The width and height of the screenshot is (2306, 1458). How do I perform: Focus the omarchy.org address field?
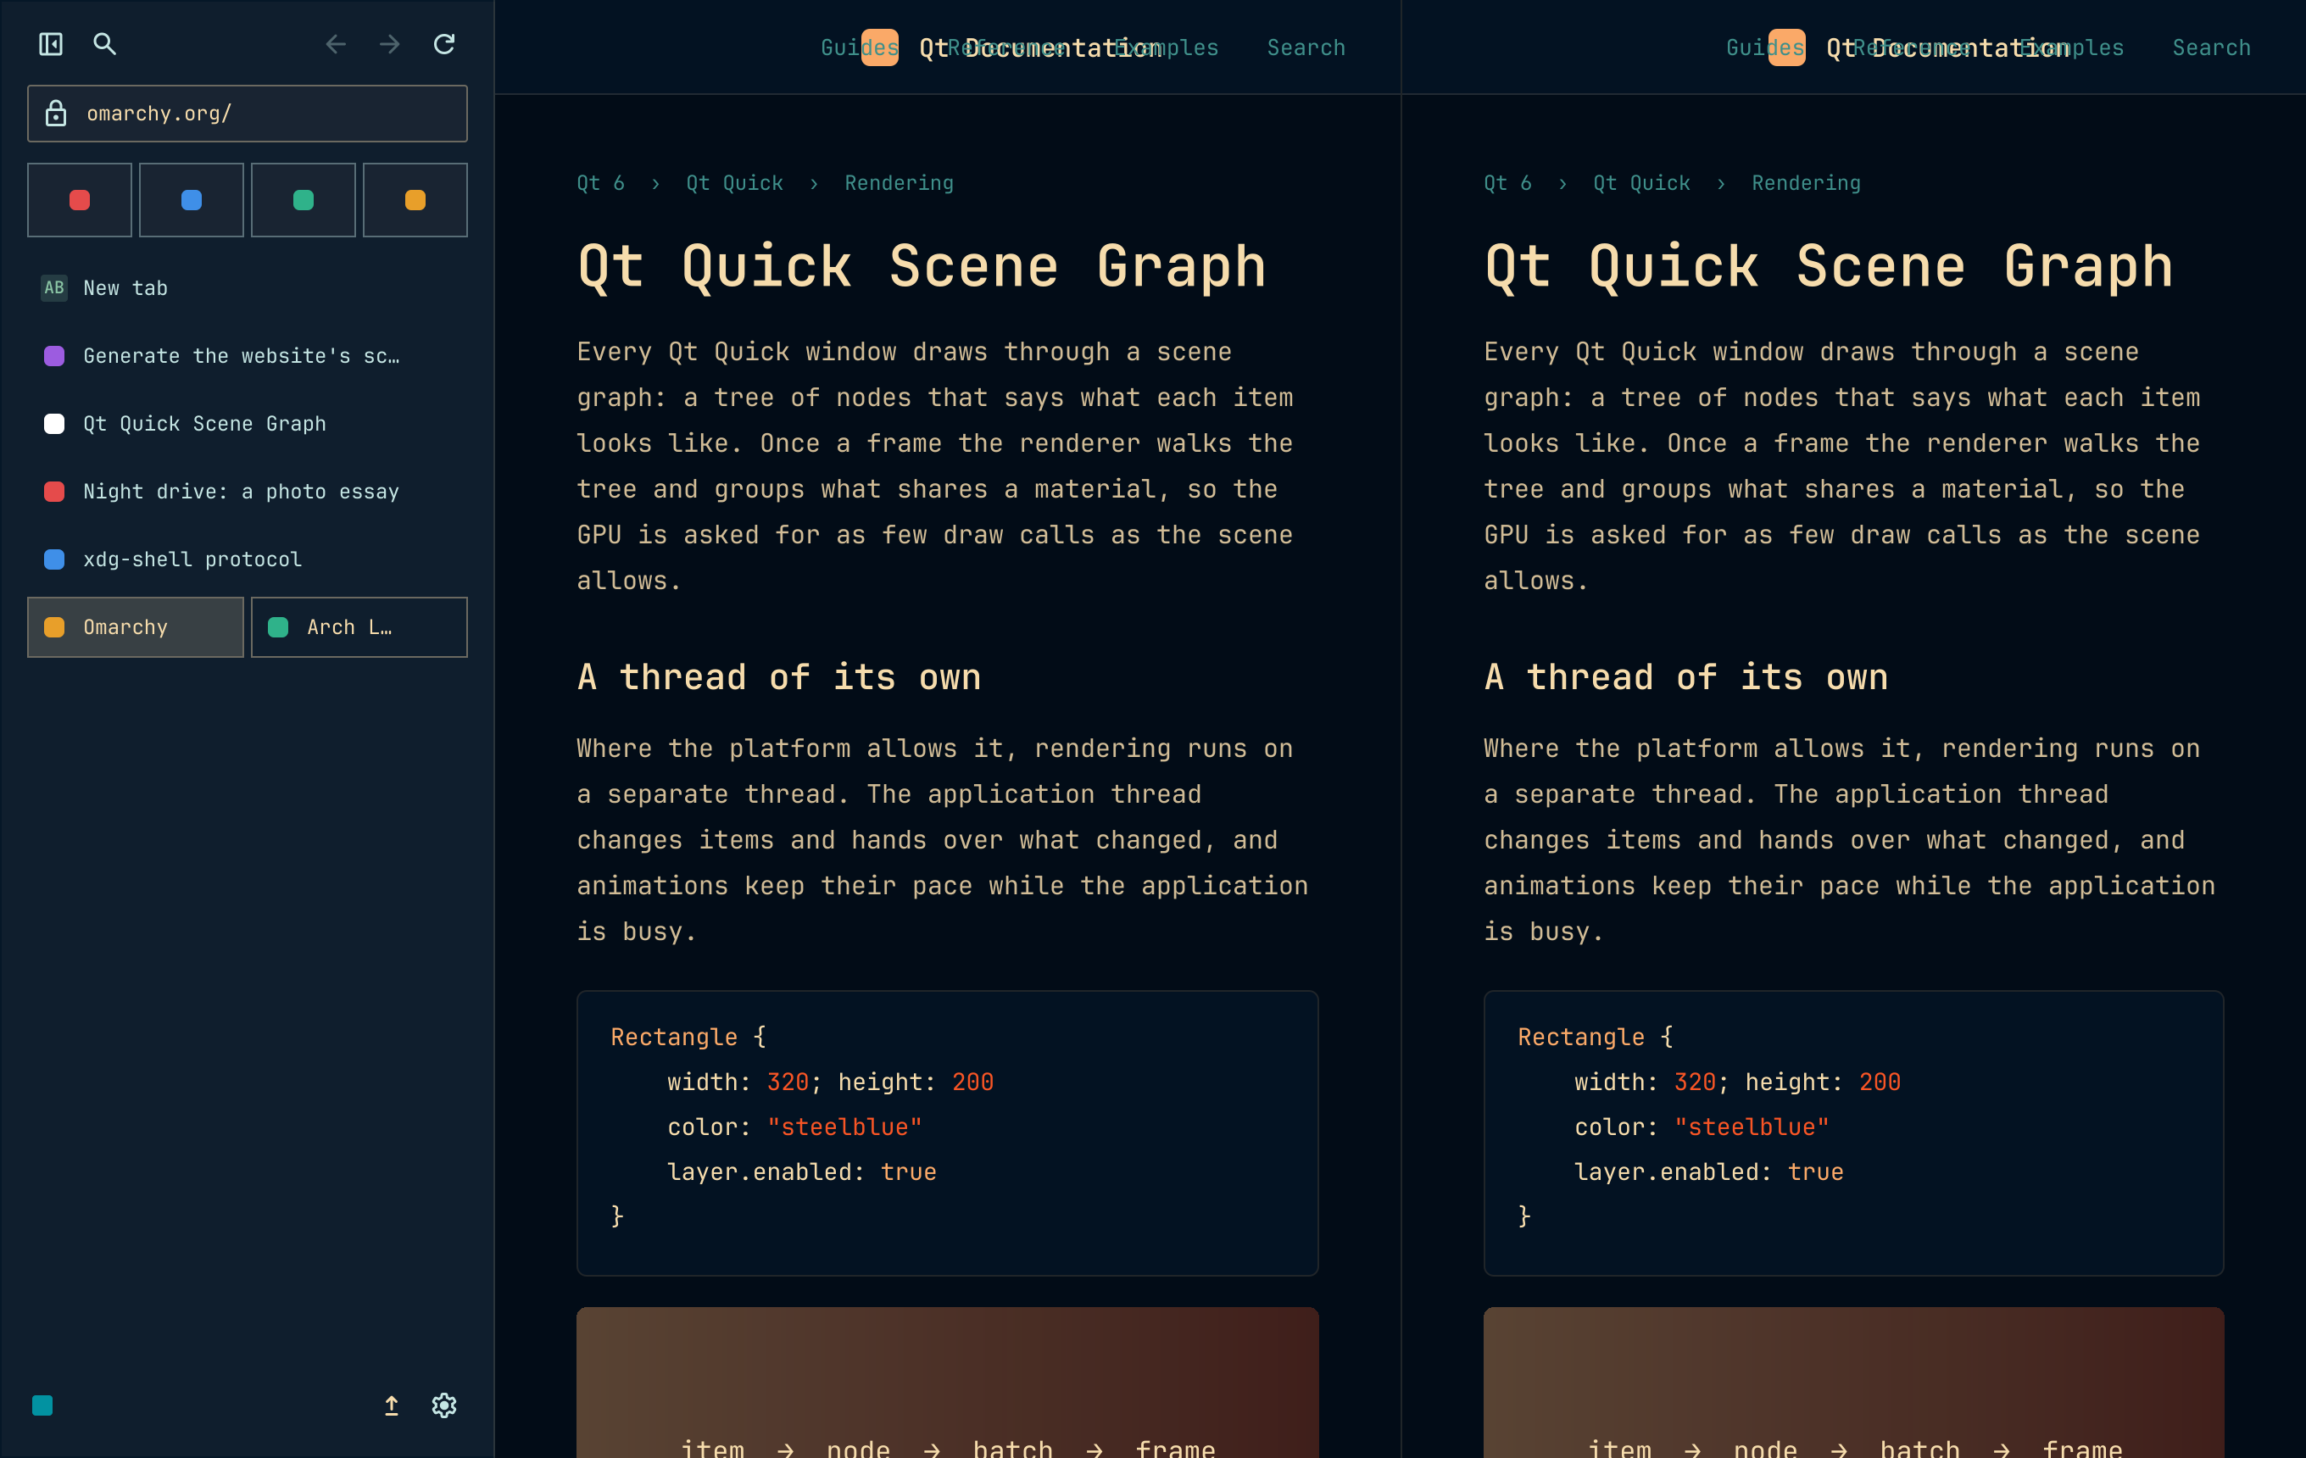pos(247,113)
